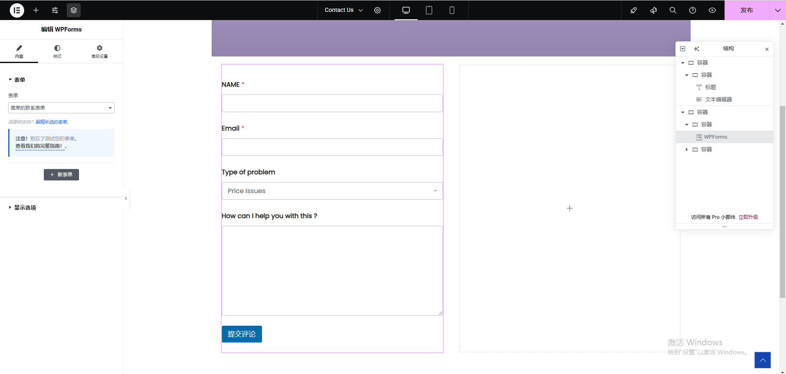Toggle the preview eye icon

(712, 10)
